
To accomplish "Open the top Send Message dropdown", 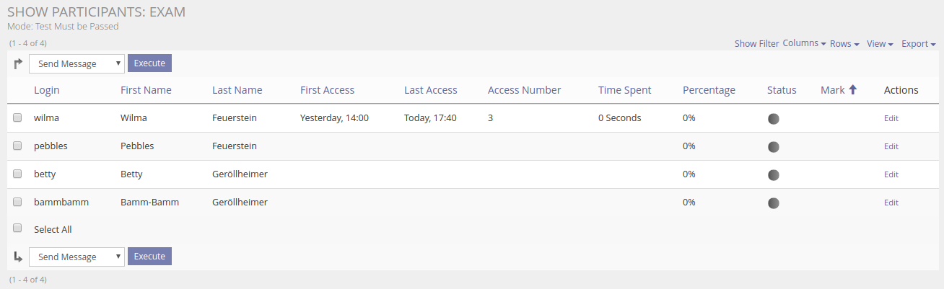I will (77, 64).
